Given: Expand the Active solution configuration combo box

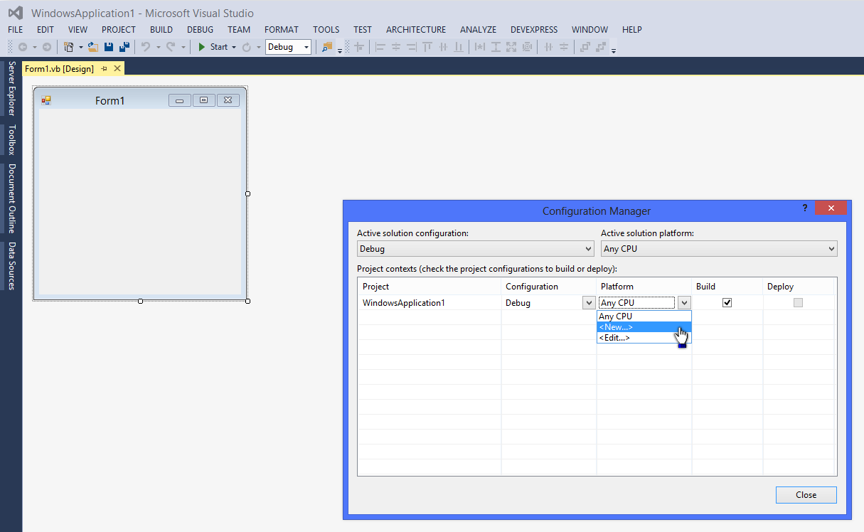Looking at the screenshot, I should (588, 249).
